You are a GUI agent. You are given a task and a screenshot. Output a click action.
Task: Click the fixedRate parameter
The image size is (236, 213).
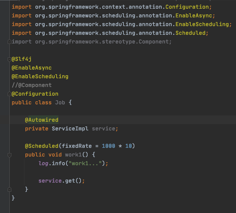77,146
